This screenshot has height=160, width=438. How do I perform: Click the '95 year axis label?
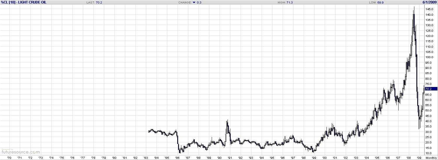pos(272,158)
